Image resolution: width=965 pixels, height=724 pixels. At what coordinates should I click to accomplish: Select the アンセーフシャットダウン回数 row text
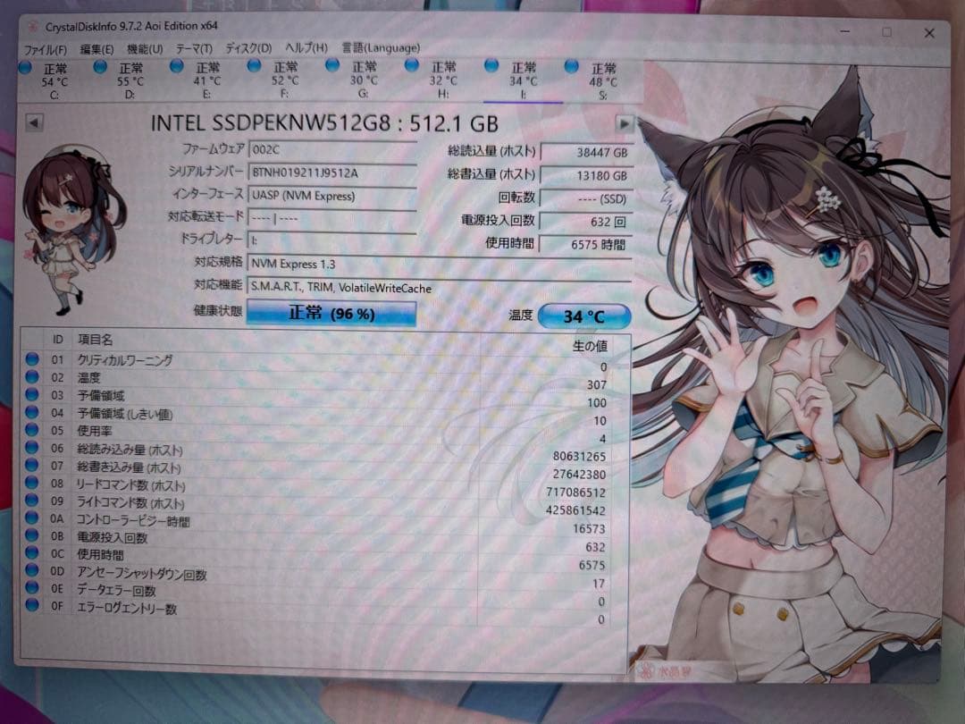point(141,574)
